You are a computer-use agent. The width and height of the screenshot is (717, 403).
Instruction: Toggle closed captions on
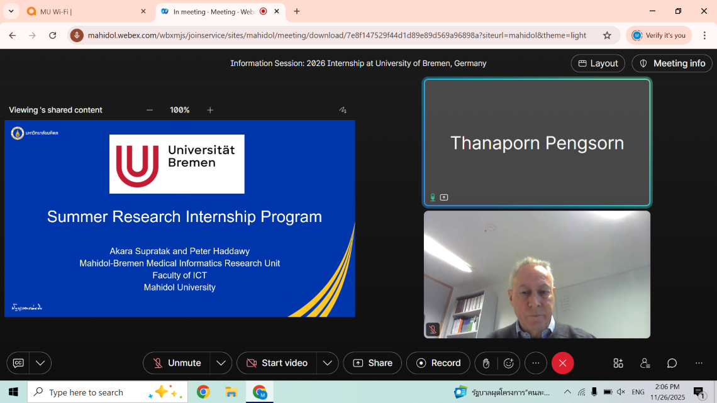tap(19, 363)
